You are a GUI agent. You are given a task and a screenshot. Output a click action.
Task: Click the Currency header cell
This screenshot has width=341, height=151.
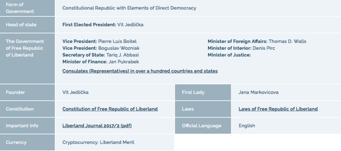coord(27,142)
